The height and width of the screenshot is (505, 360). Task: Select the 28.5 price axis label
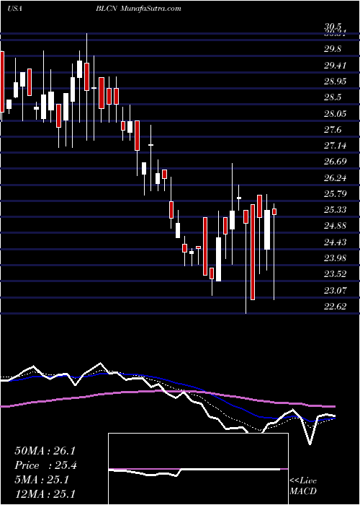pyautogui.click(x=333, y=97)
